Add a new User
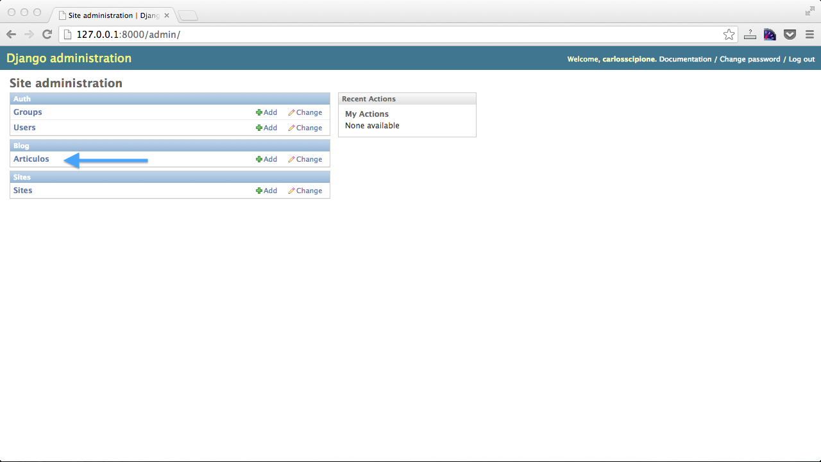 [x=266, y=128]
